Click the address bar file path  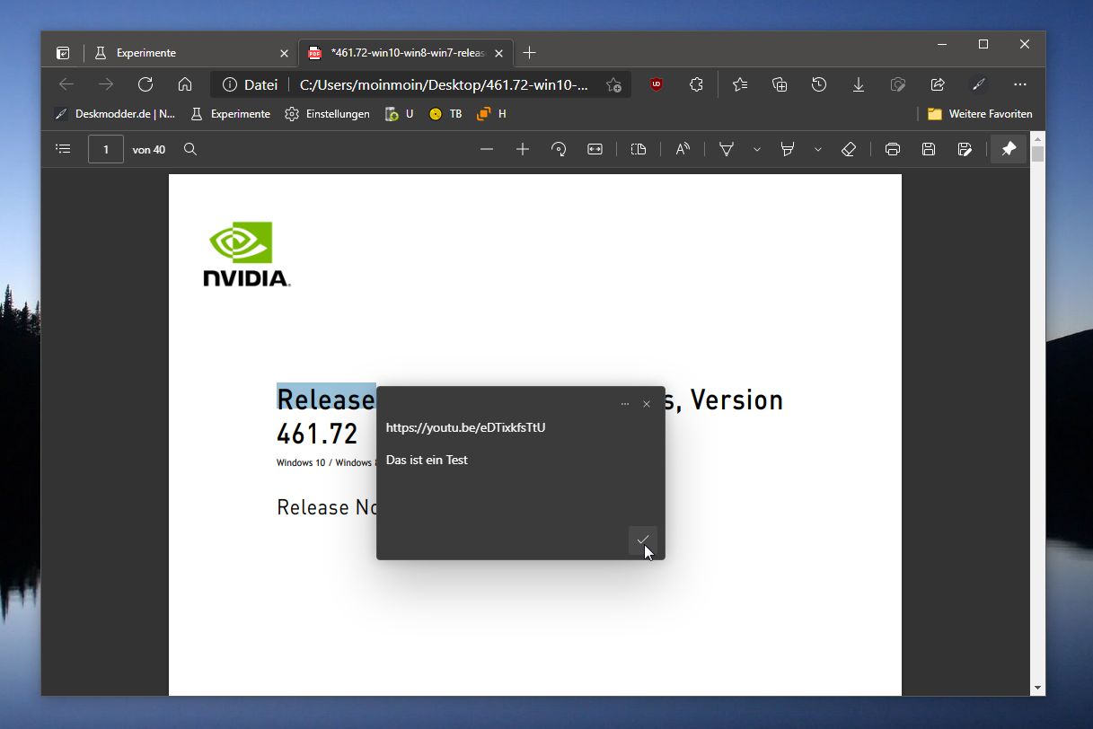445,84
